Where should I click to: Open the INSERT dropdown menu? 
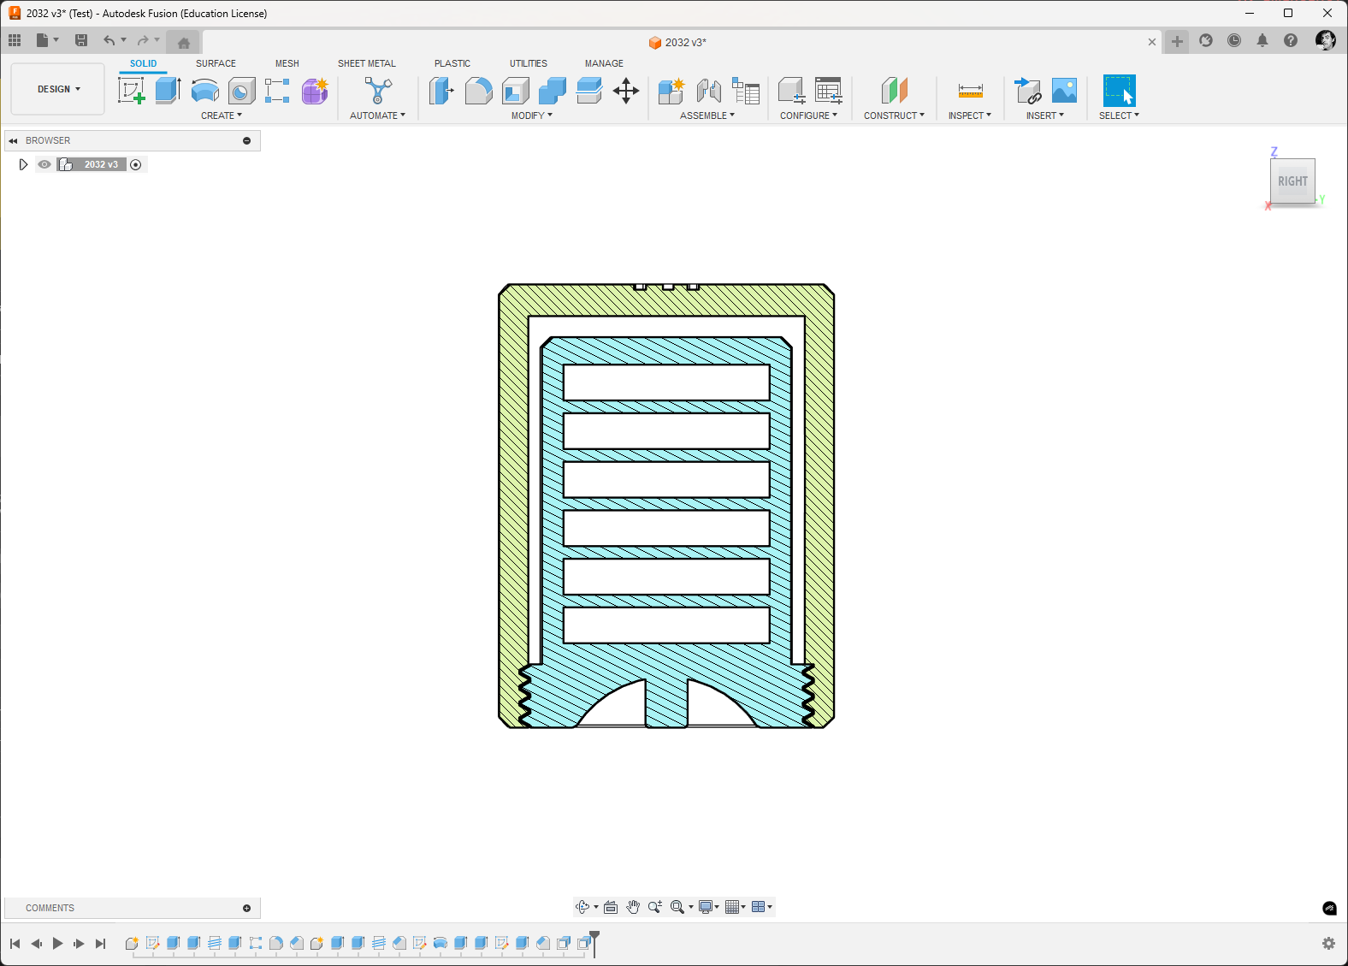point(1045,116)
